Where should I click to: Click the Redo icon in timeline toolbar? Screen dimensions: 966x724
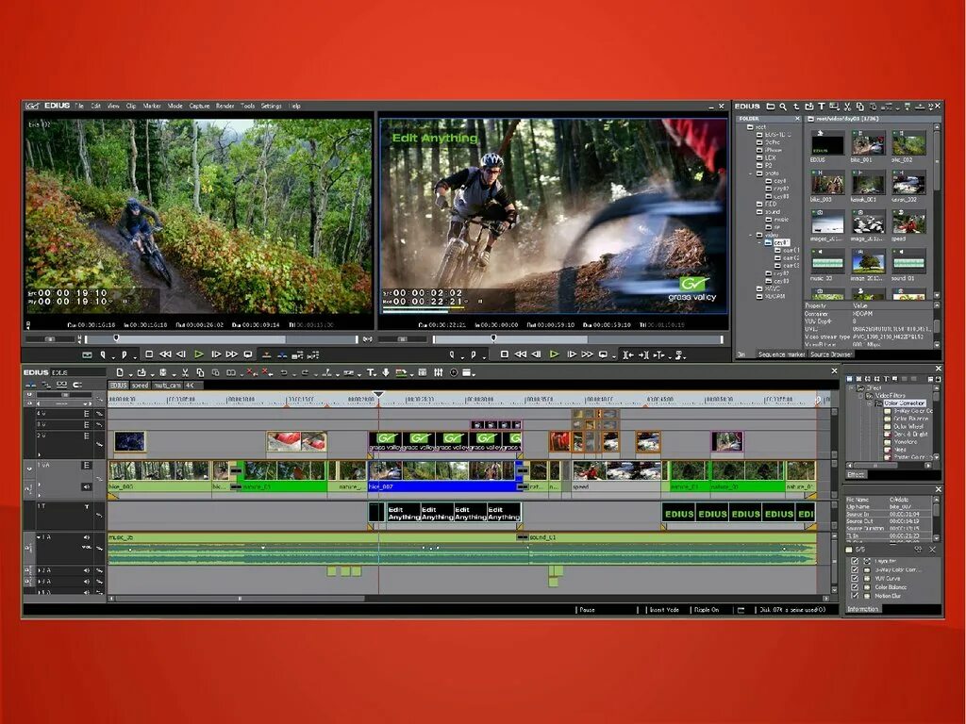coord(305,372)
